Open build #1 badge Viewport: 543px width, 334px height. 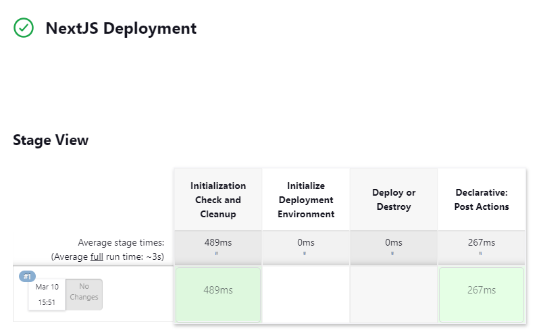coord(27,276)
